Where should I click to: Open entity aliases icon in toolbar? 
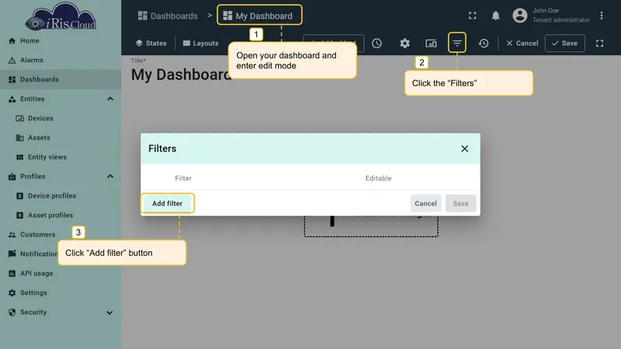click(x=431, y=43)
